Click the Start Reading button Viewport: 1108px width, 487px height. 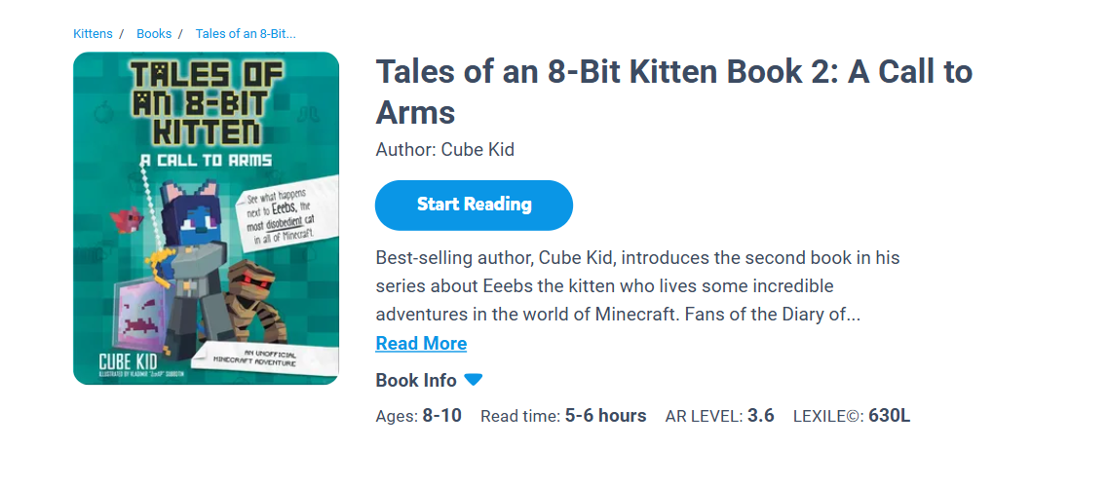(474, 205)
